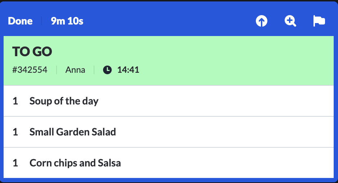Click the TO GO order heading
Viewport: 338px width, 183px height.
point(32,52)
